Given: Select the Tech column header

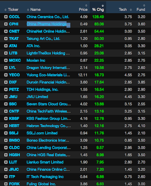Looking at the screenshot, I should pos(123,10).
